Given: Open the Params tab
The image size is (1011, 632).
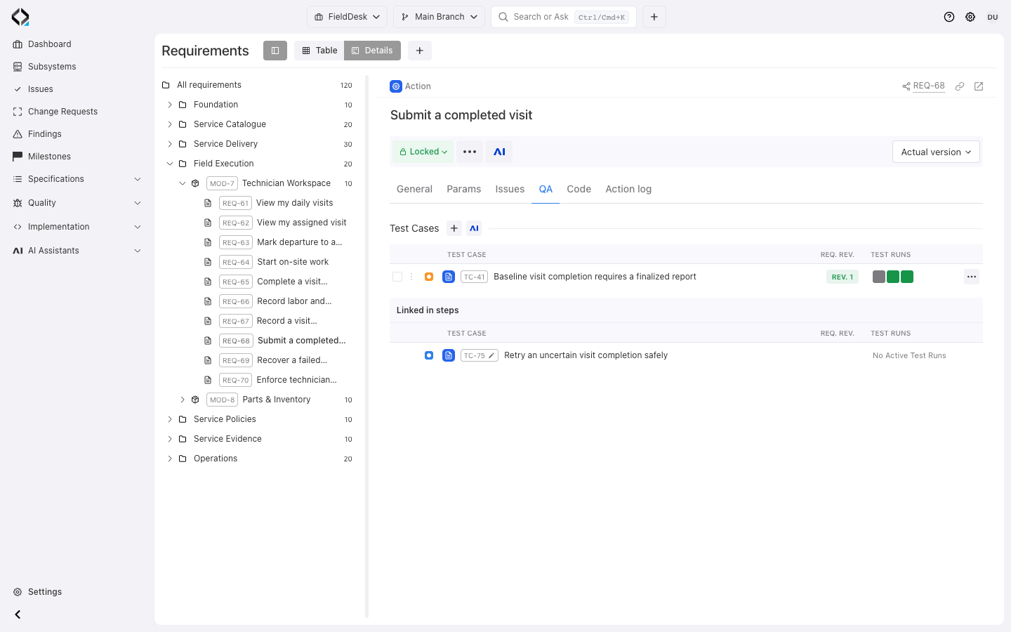Looking at the screenshot, I should [x=464, y=189].
